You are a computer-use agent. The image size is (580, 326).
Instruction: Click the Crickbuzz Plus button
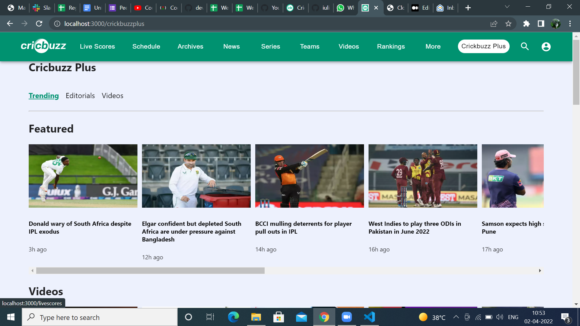483,46
